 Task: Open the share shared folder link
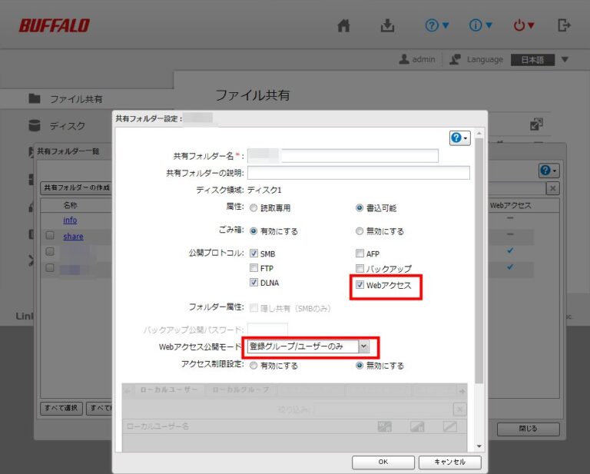73,237
